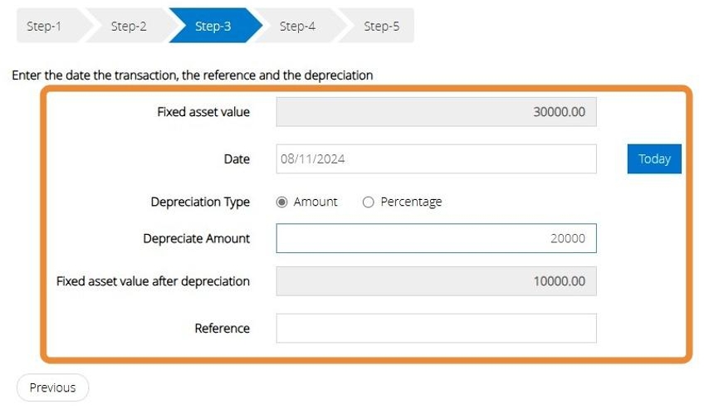This screenshot has height=419, width=714.
Task: Click the instruction text above the form
Action: [x=193, y=75]
